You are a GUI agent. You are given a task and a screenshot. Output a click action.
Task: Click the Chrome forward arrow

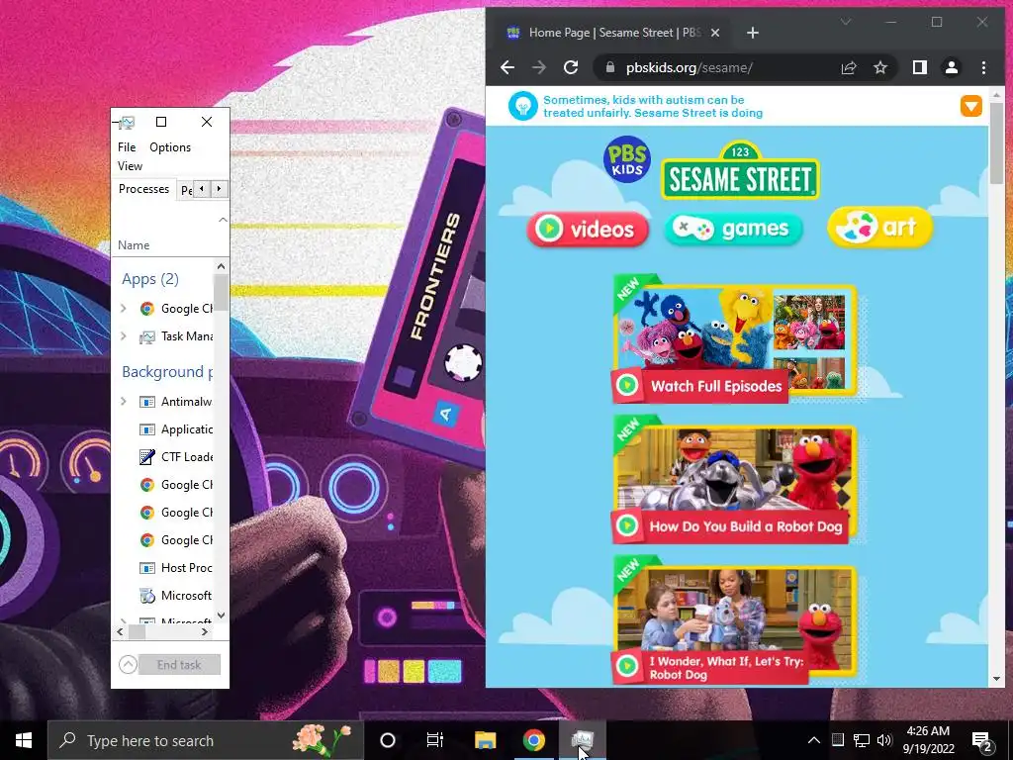point(539,67)
